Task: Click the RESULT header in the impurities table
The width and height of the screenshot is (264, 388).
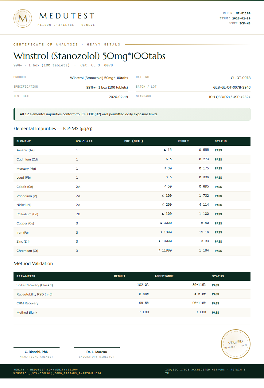Action: pyautogui.click(x=183, y=141)
